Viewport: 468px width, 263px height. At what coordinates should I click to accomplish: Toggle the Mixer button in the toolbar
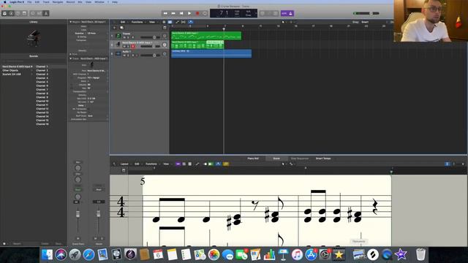coord(39,13)
